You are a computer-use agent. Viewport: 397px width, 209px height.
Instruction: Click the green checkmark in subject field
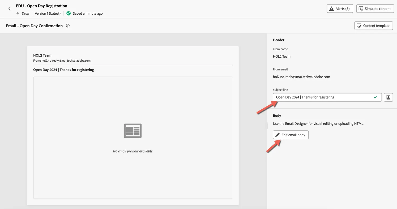tap(375, 97)
